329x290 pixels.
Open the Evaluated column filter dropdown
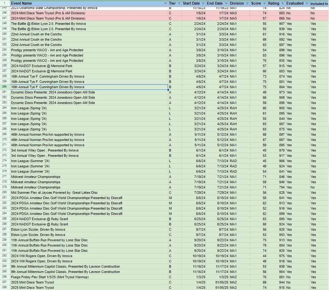click(307, 3)
